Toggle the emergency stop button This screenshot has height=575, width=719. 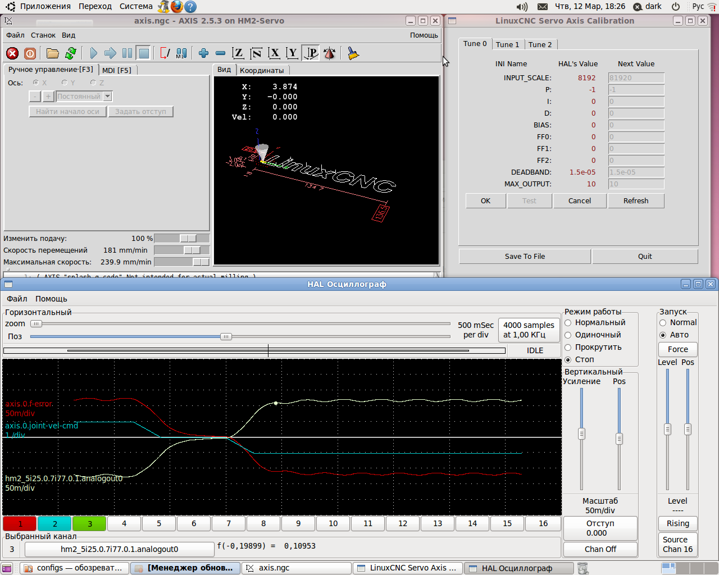tap(12, 53)
